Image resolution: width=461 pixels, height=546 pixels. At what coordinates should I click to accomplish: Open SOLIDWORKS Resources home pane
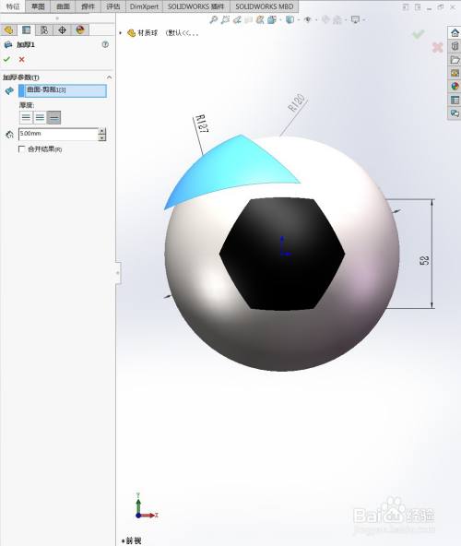pyautogui.click(x=455, y=32)
